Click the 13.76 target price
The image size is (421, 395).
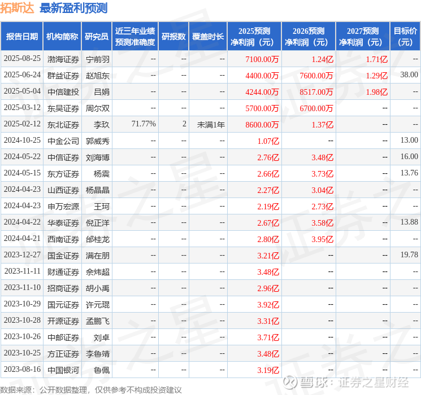coord(409,173)
